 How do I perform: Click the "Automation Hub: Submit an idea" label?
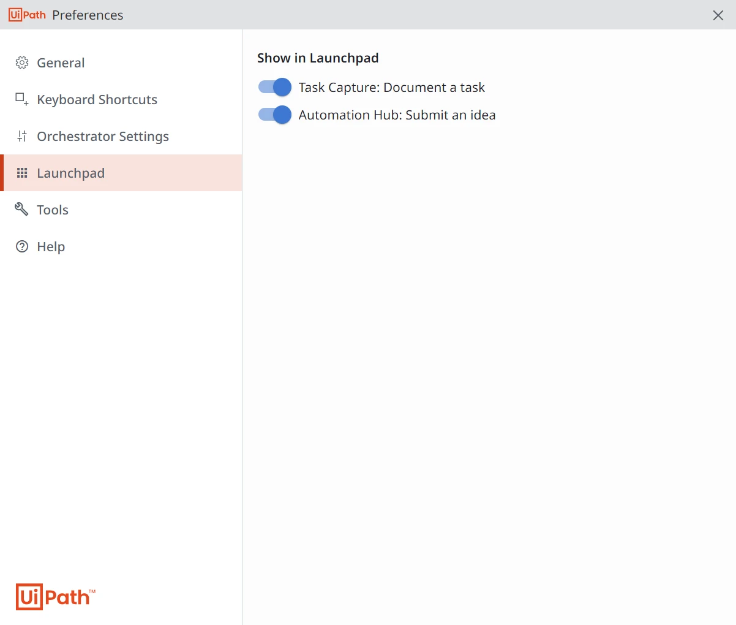pos(397,115)
